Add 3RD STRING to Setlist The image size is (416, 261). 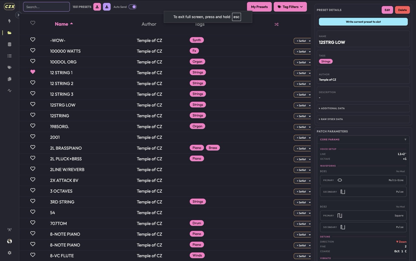[301, 202]
